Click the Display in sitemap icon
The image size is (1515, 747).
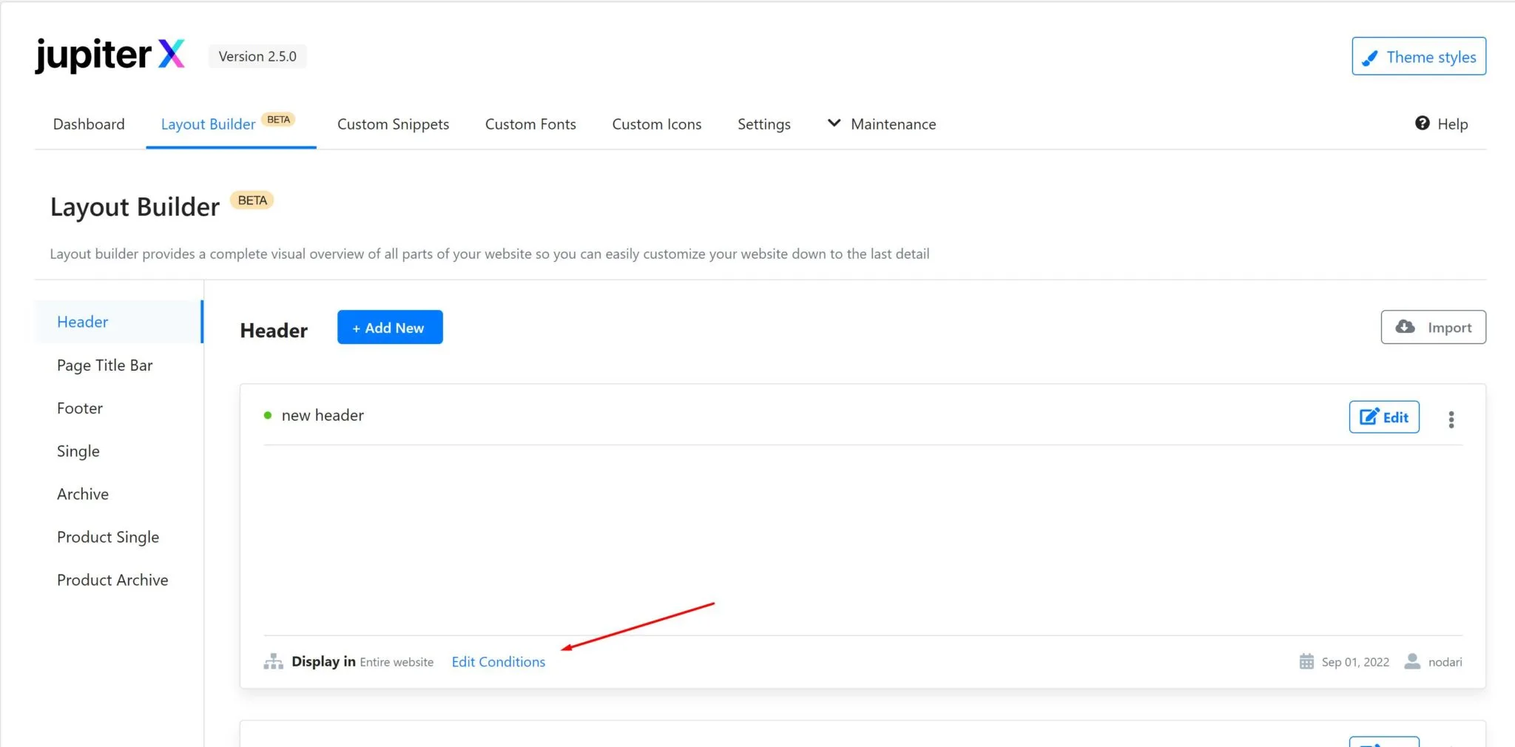tap(273, 661)
